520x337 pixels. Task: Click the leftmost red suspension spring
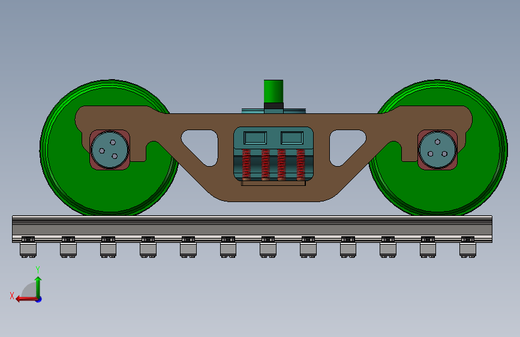tap(246, 164)
